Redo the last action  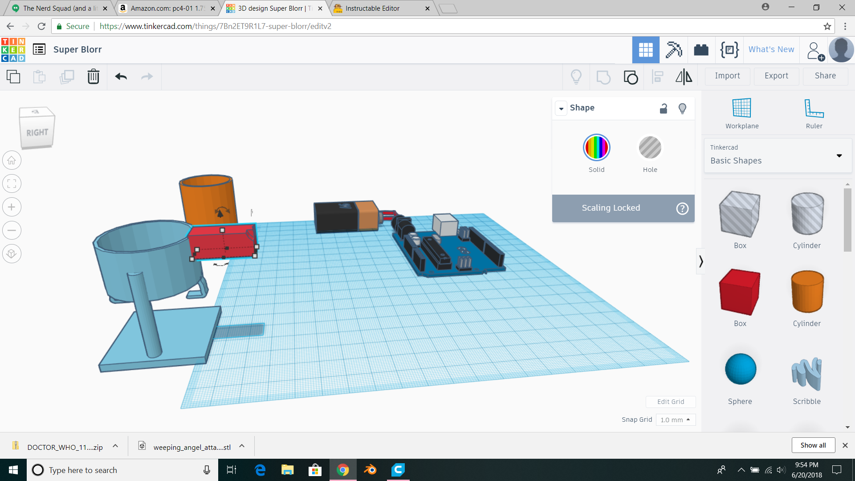[147, 77]
